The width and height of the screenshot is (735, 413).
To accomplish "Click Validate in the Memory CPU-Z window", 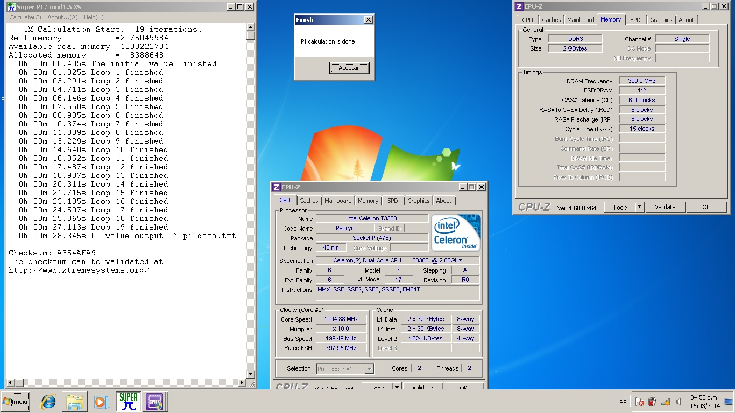I will (x=665, y=207).
